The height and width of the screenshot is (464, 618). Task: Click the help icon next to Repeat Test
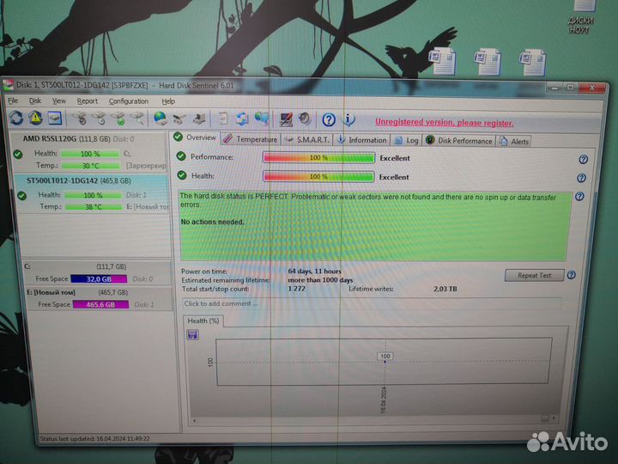(x=572, y=275)
